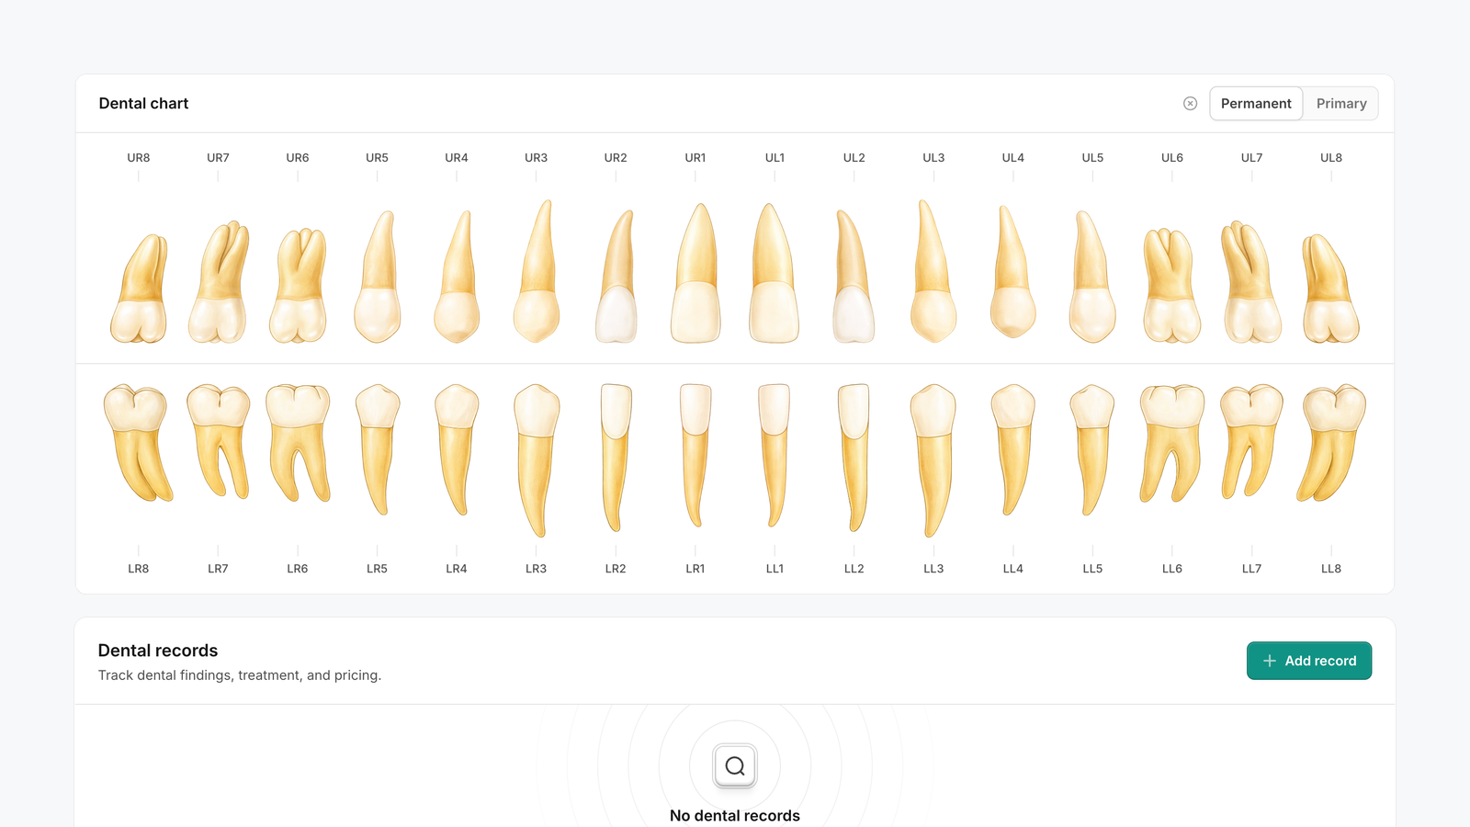Select the UR3 canine tooth illustration
The width and height of the screenshot is (1470, 827).
pyautogui.click(x=537, y=271)
